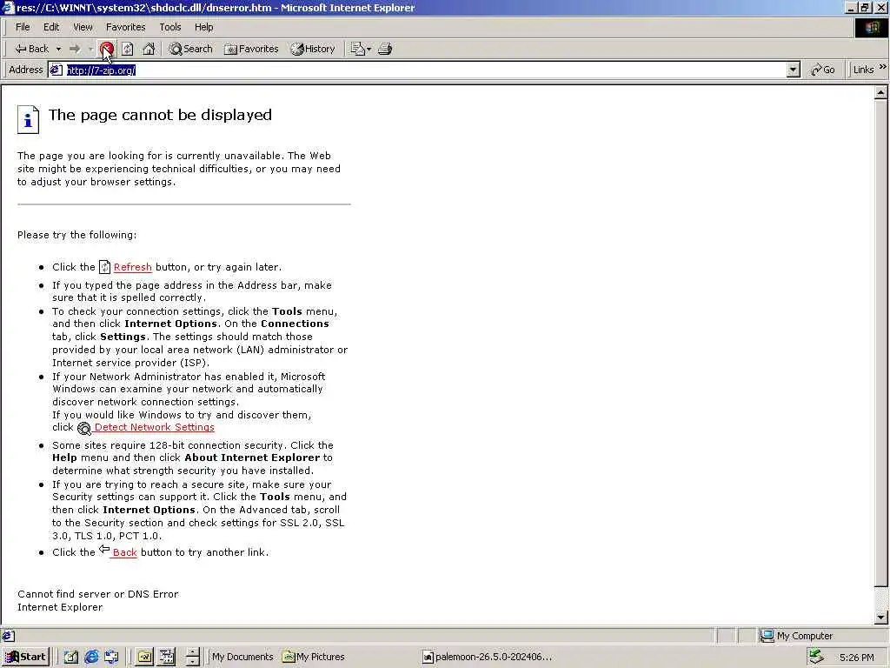Open the File menu

click(x=23, y=27)
